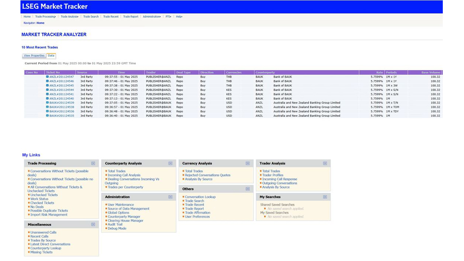Image resolution: width=464 pixels, height=261 pixels.
Task: Open Trade Search from the top menu
Action: pos(91,17)
